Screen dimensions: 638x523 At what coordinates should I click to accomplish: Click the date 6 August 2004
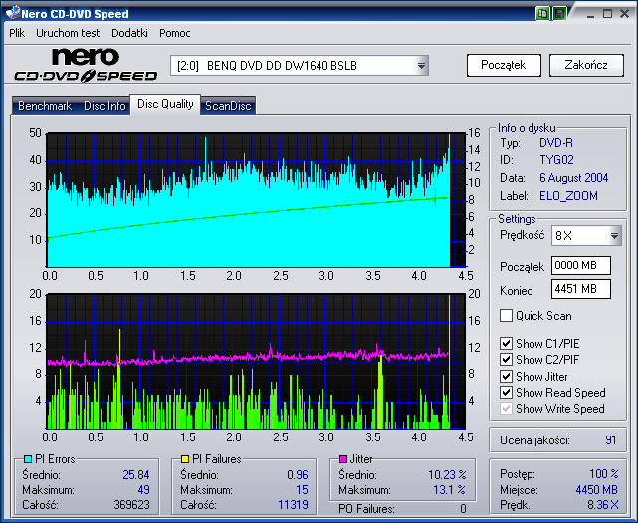coord(573,178)
